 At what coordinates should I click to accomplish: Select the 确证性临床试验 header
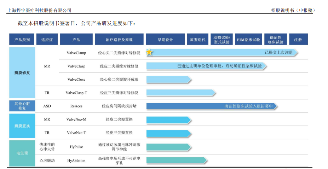[x=276, y=39]
